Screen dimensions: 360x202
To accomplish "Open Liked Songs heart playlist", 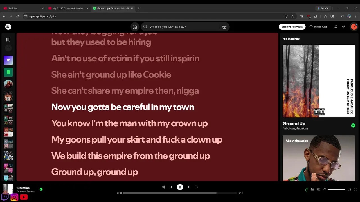I will coord(8,60).
